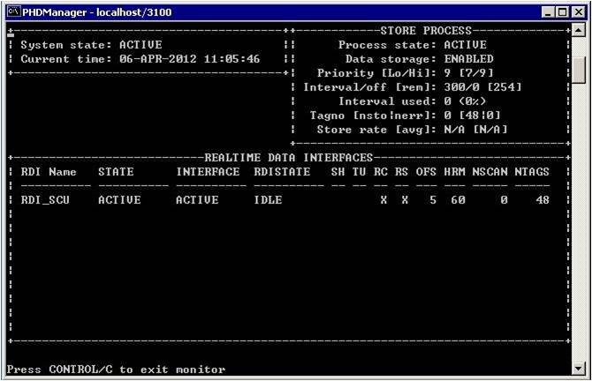
Task: Click the IDLE state of RDI_SCU
Action: pyautogui.click(x=268, y=200)
